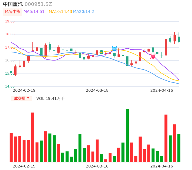The height and width of the screenshot is (170, 192).
Task: Click price chart date label 2024-02-19
Action: 24,90
